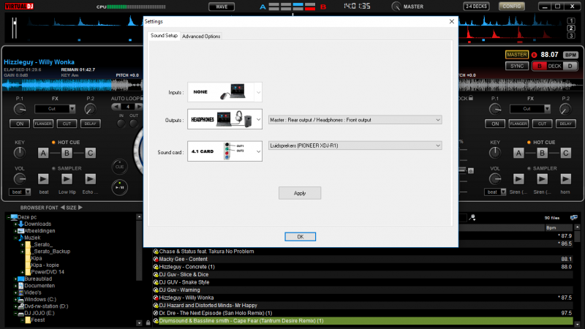The height and width of the screenshot is (329, 585).
Task: Toggle the left deck FX ON button
Action: [20, 124]
